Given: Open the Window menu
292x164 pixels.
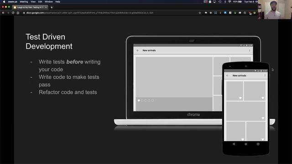Looking at the screenshot, I should (x=49, y=2).
